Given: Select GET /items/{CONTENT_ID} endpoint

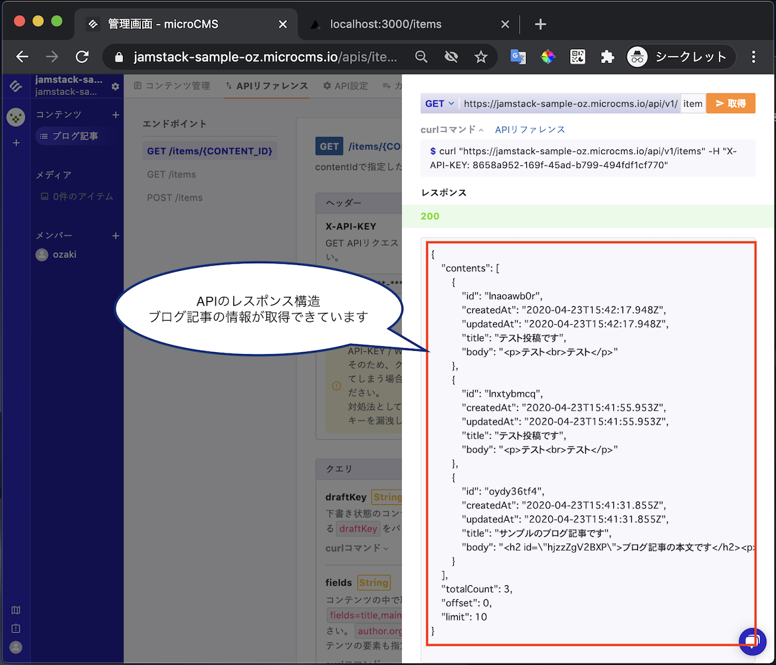Looking at the screenshot, I should [x=210, y=151].
